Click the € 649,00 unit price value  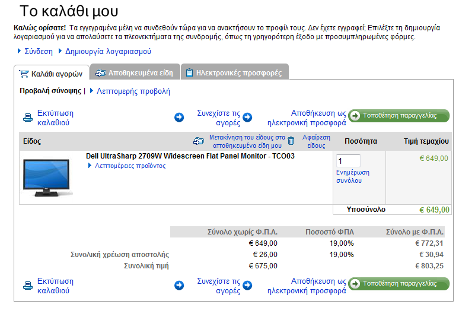[434, 159]
